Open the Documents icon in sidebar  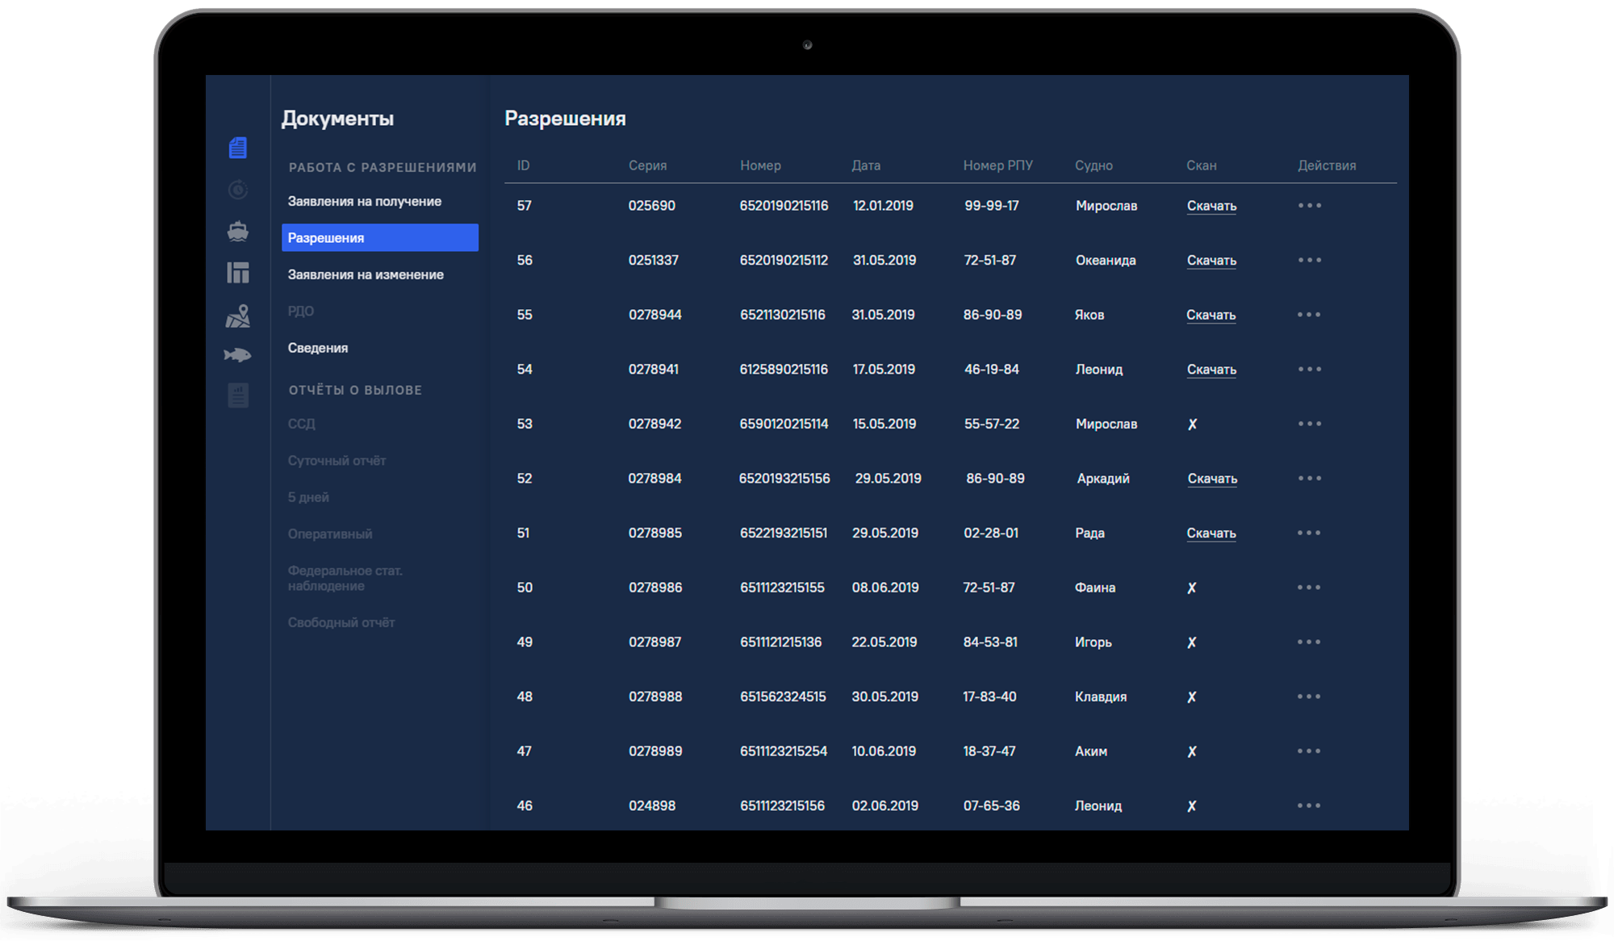click(x=237, y=148)
